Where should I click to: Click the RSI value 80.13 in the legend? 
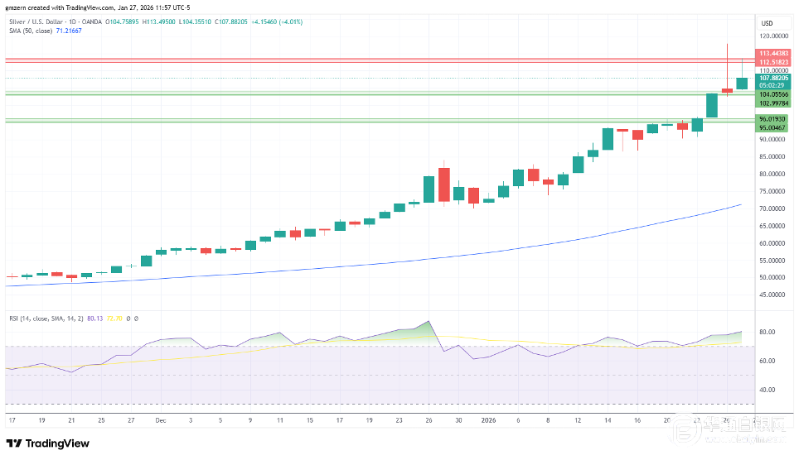pyautogui.click(x=105, y=317)
